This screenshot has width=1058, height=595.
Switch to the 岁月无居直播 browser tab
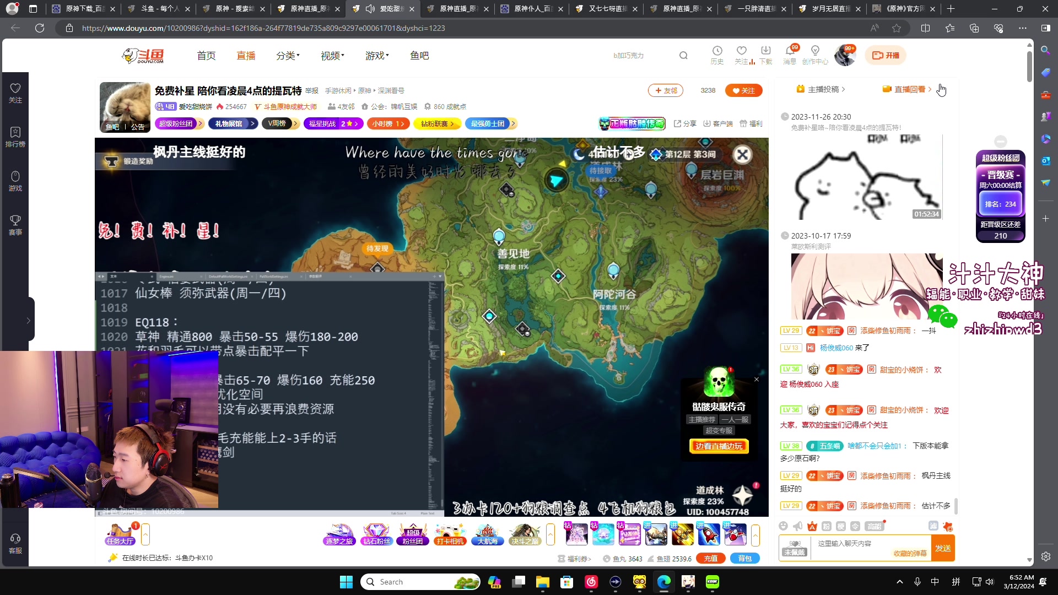point(830,9)
